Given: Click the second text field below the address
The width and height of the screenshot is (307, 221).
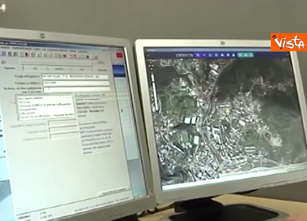Looking at the screenshot, I should click(x=75, y=83).
